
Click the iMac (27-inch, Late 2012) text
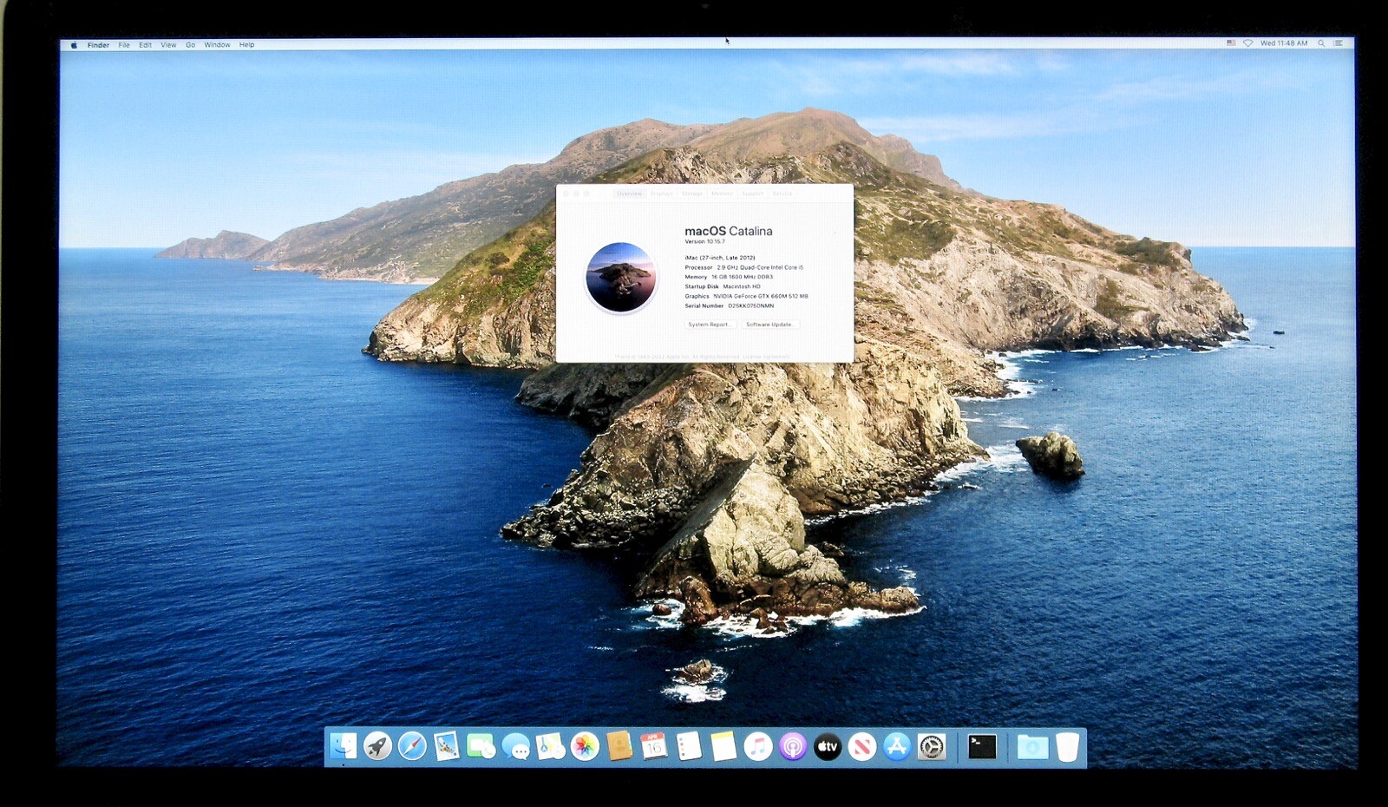719,258
